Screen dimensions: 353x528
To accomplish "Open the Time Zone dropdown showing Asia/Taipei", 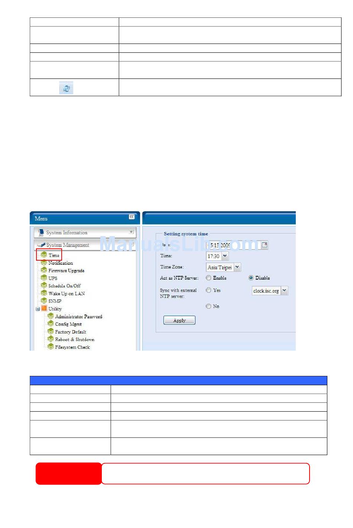I will [237, 267].
